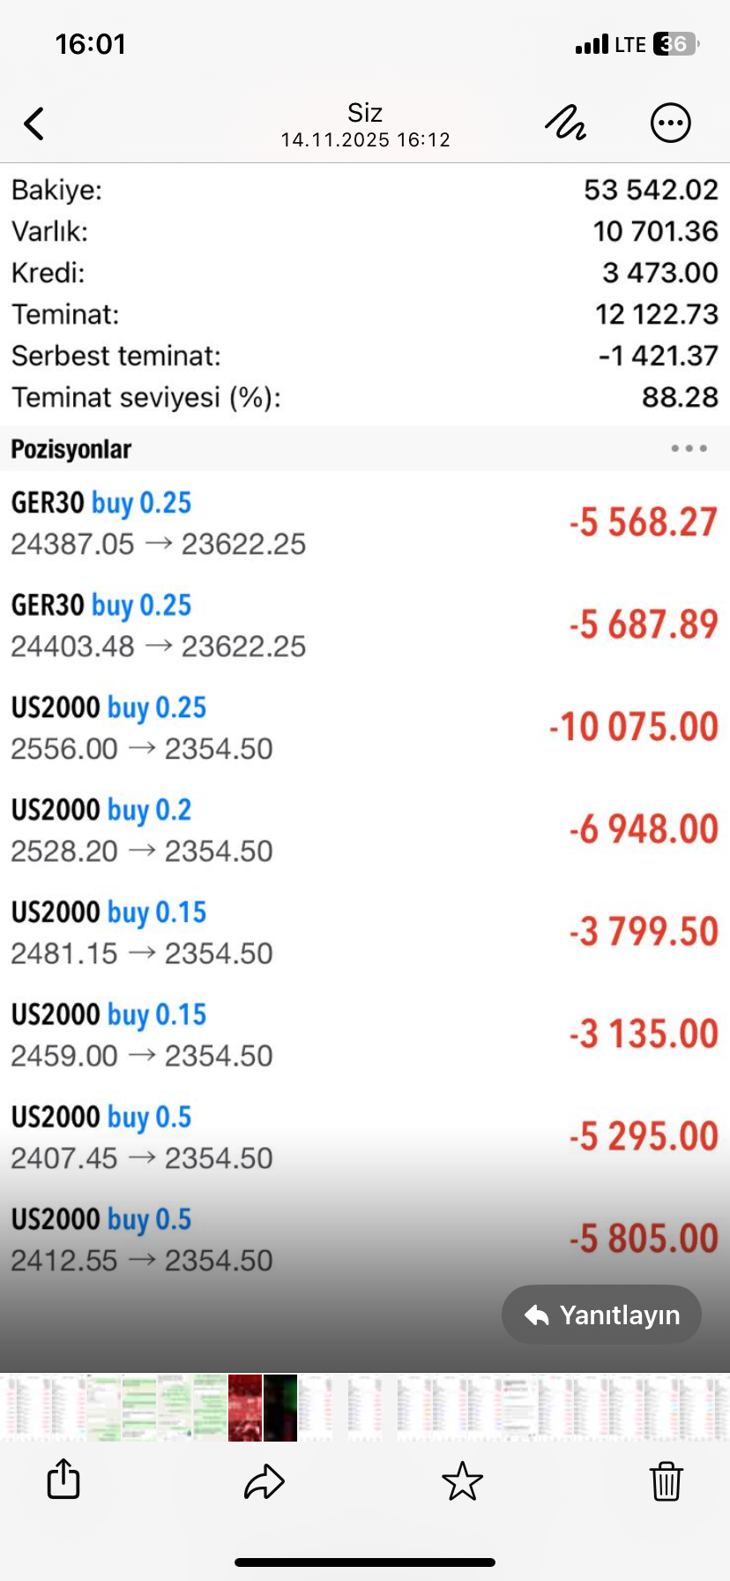Viewport: 730px width, 1581px height.
Task: Tap the Siz sender title
Action: pyautogui.click(x=365, y=113)
